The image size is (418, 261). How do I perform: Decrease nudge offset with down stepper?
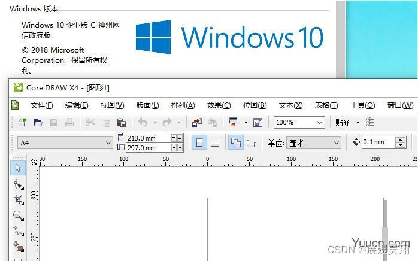pyautogui.click(x=401, y=145)
